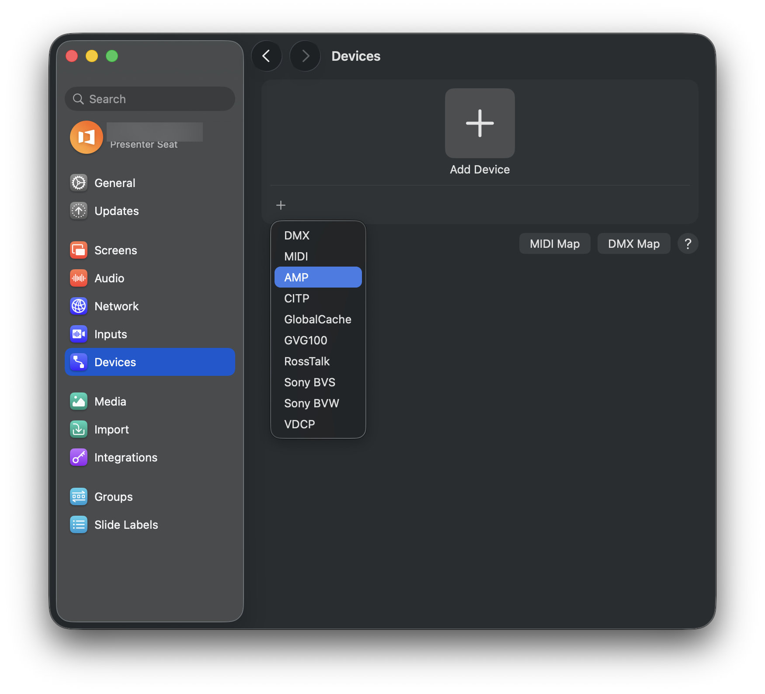Click the ProPresenter account avatar icon
765x694 pixels.
pyautogui.click(x=87, y=137)
